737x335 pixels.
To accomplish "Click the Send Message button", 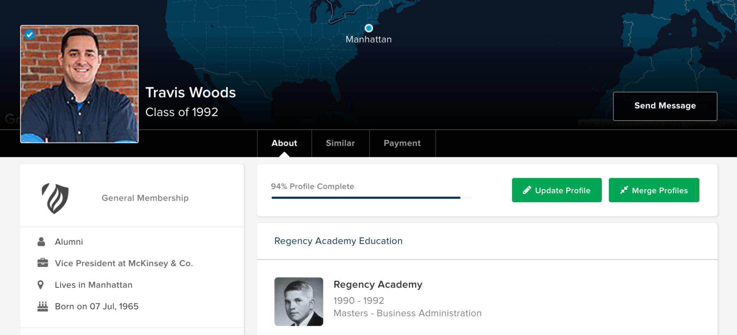I will tap(665, 106).
